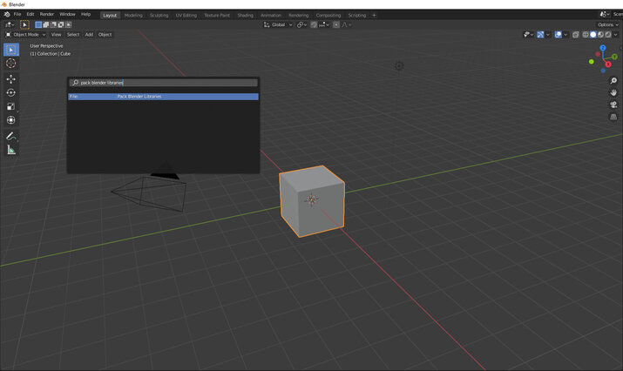Activate the Rotate tool
The height and width of the screenshot is (371, 623).
(11, 92)
